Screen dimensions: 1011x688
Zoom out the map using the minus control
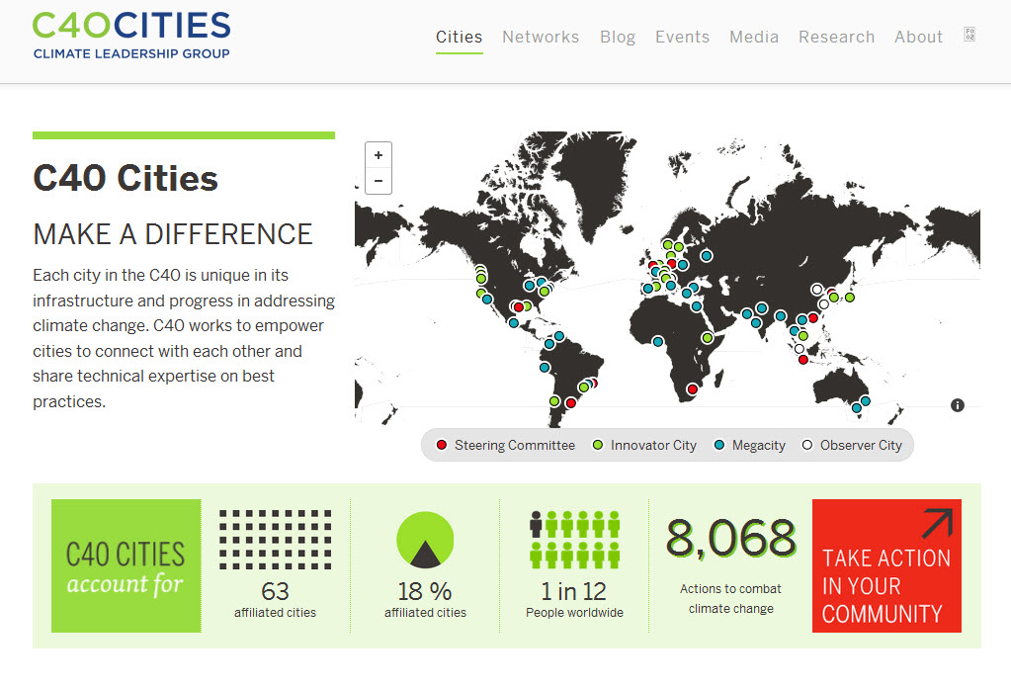[x=378, y=181]
